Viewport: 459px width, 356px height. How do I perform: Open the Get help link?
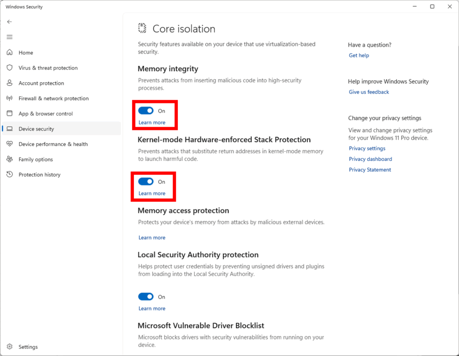click(x=359, y=55)
